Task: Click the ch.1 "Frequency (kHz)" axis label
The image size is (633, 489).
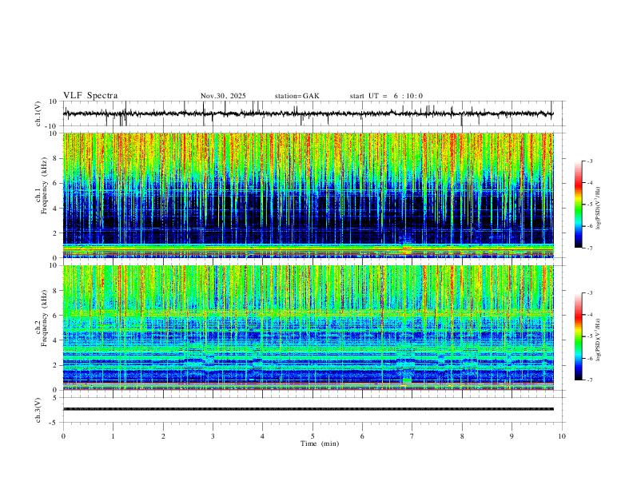Action: pos(44,185)
